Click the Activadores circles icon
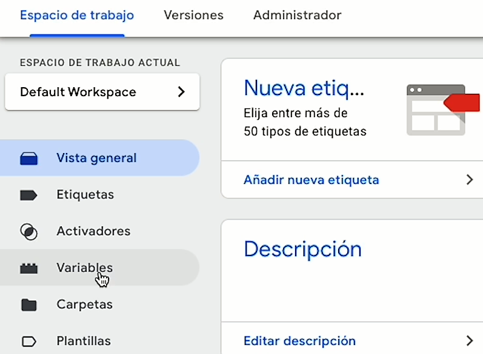483x354 pixels. (x=28, y=232)
